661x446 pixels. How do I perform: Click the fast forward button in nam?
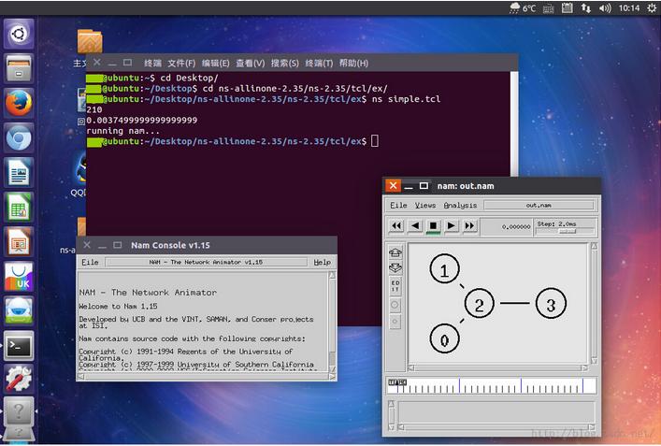[x=469, y=225]
